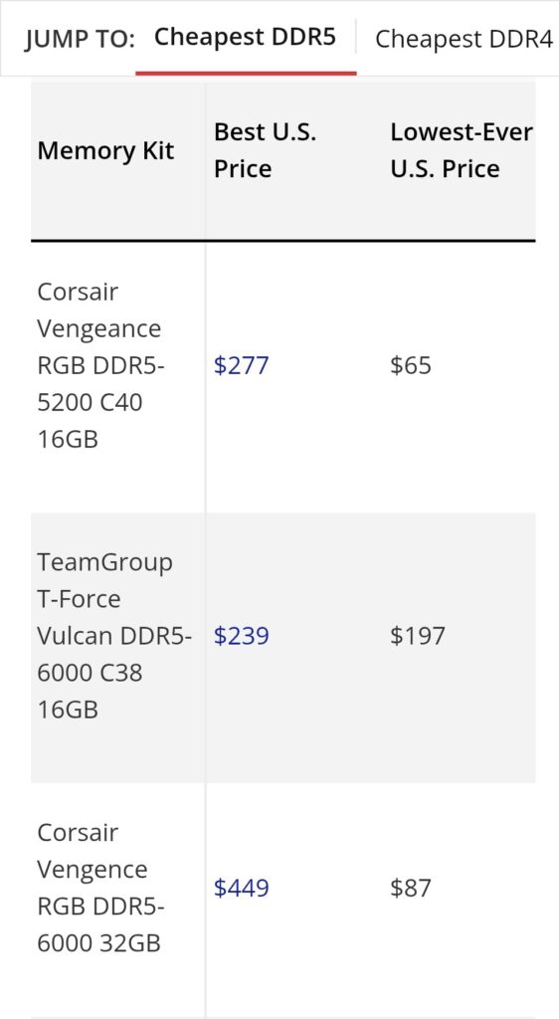Open the $239 best price link
This screenshot has height=1019, width=559.
(x=241, y=635)
